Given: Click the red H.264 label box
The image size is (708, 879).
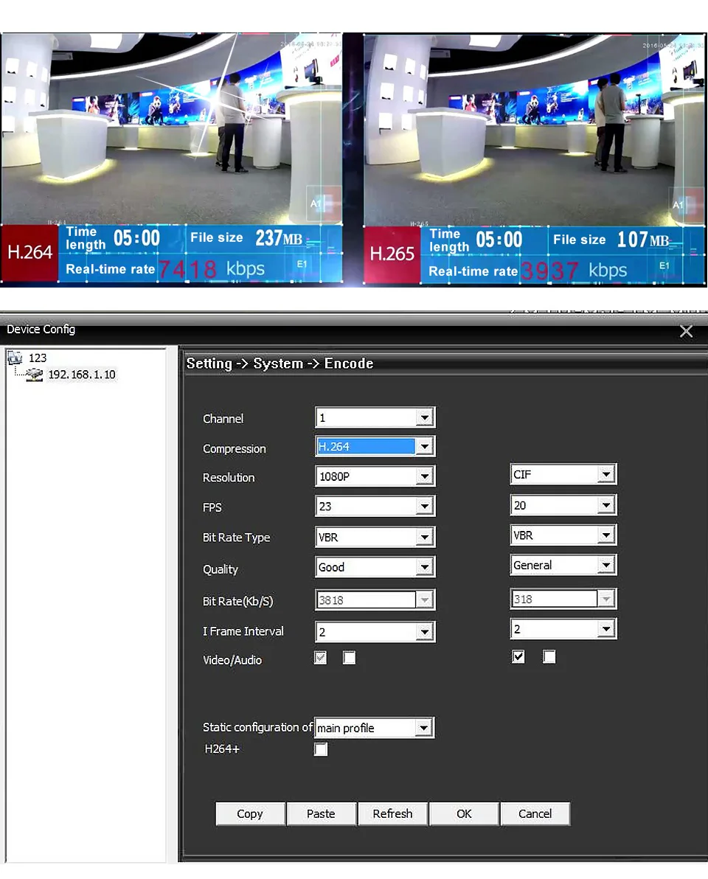Looking at the screenshot, I should [x=29, y=253].
